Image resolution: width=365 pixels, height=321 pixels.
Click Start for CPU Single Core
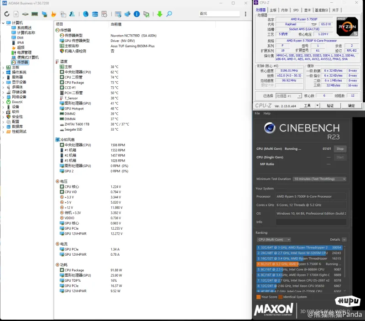340,157
